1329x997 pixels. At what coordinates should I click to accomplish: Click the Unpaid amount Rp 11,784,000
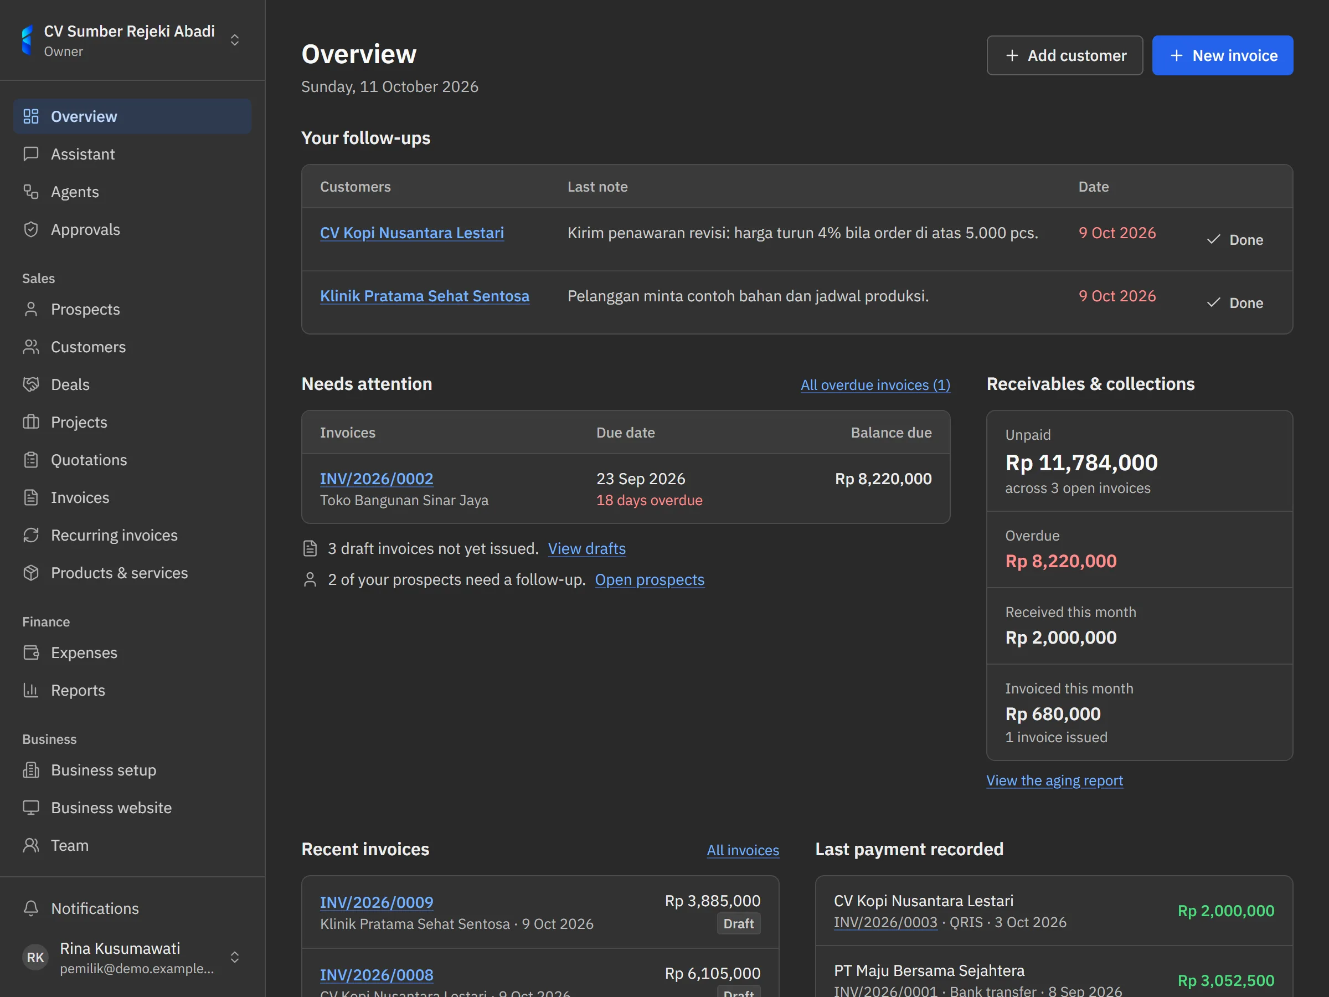tap(1081, 462)
